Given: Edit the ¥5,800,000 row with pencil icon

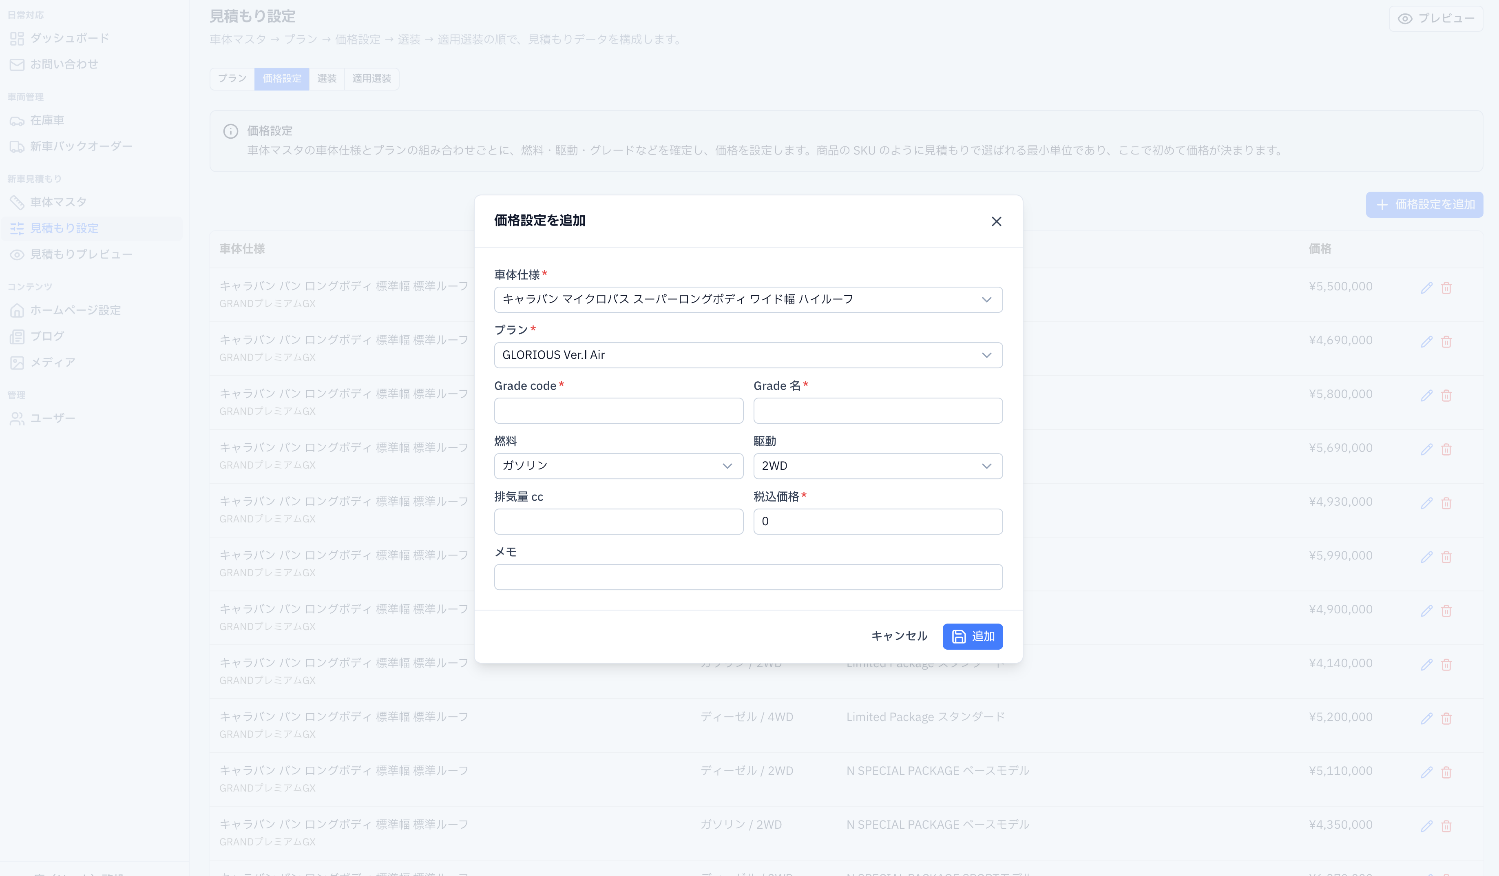Looking at the screenshot, I should tap(1426, 396).
